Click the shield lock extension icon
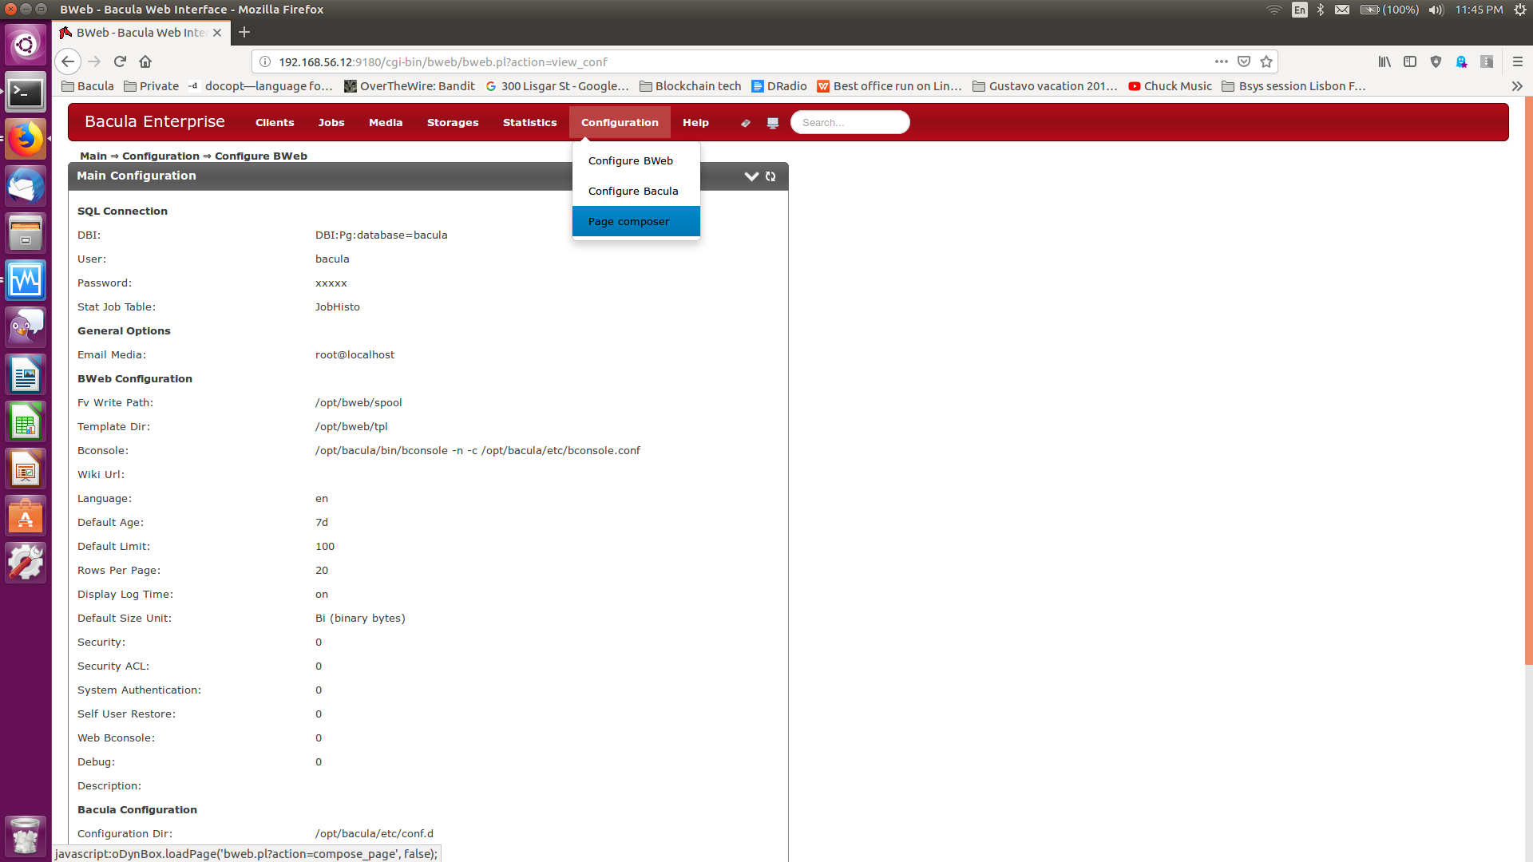 click(1436, 61)
